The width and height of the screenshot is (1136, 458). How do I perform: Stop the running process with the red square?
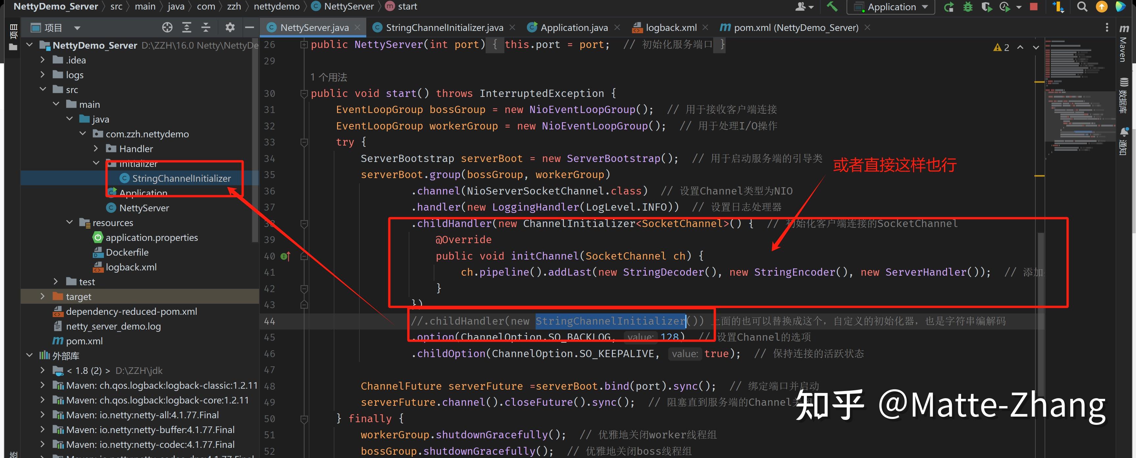click(1034, 7)
